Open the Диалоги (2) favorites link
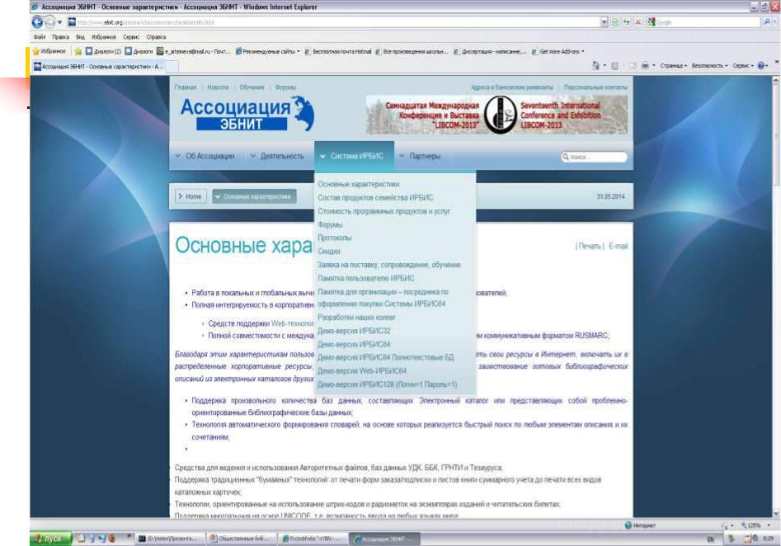Image resolution: width=781 pixels, height=546 pixels. click(x=104, y=51)
